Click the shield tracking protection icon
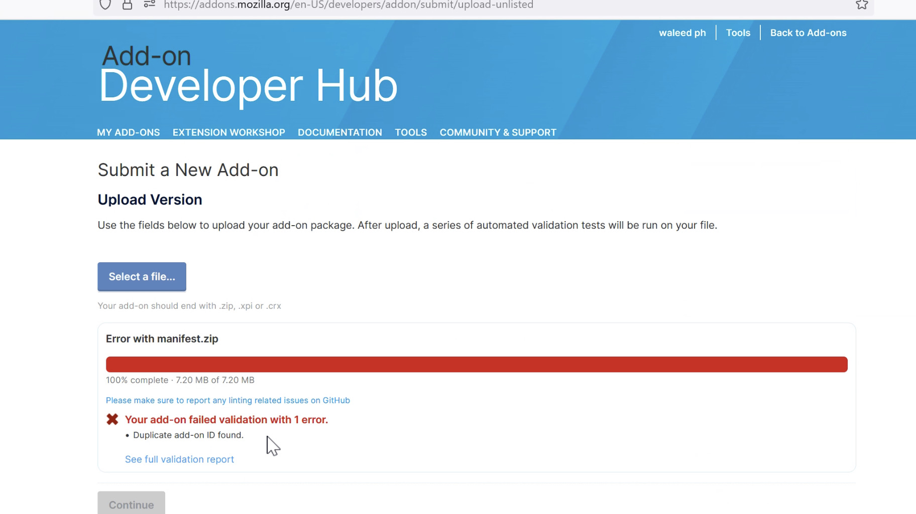Image resolution: width=916 pixels, height=514 pixels. 105,5
